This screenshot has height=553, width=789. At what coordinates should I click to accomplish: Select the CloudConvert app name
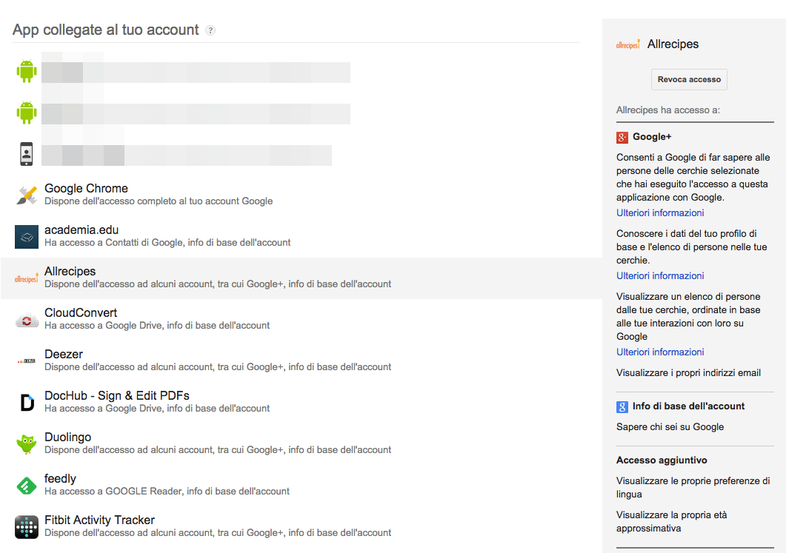(x=81, y=313)
